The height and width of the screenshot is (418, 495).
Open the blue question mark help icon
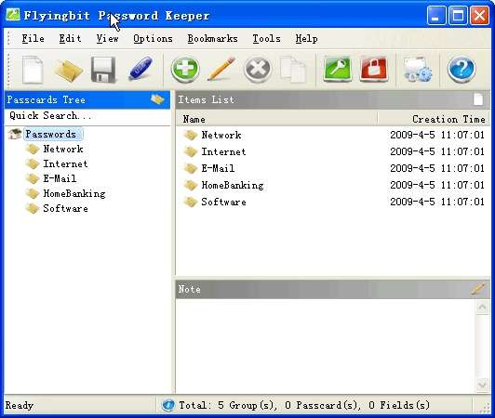click(x=462, y=69)
